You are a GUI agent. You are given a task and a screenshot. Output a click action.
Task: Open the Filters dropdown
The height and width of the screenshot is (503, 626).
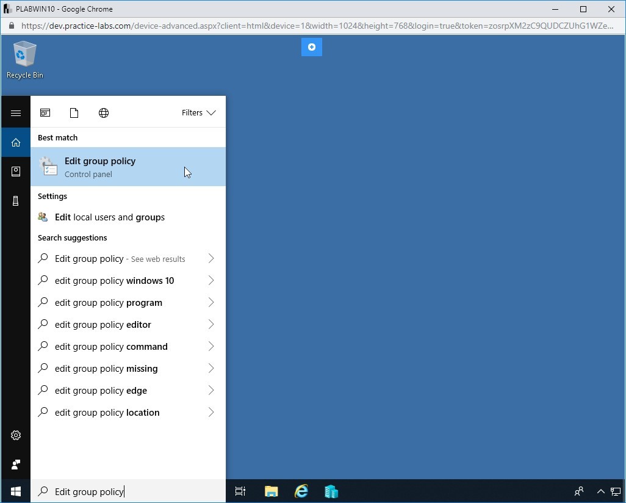click(x=198, y=113)
